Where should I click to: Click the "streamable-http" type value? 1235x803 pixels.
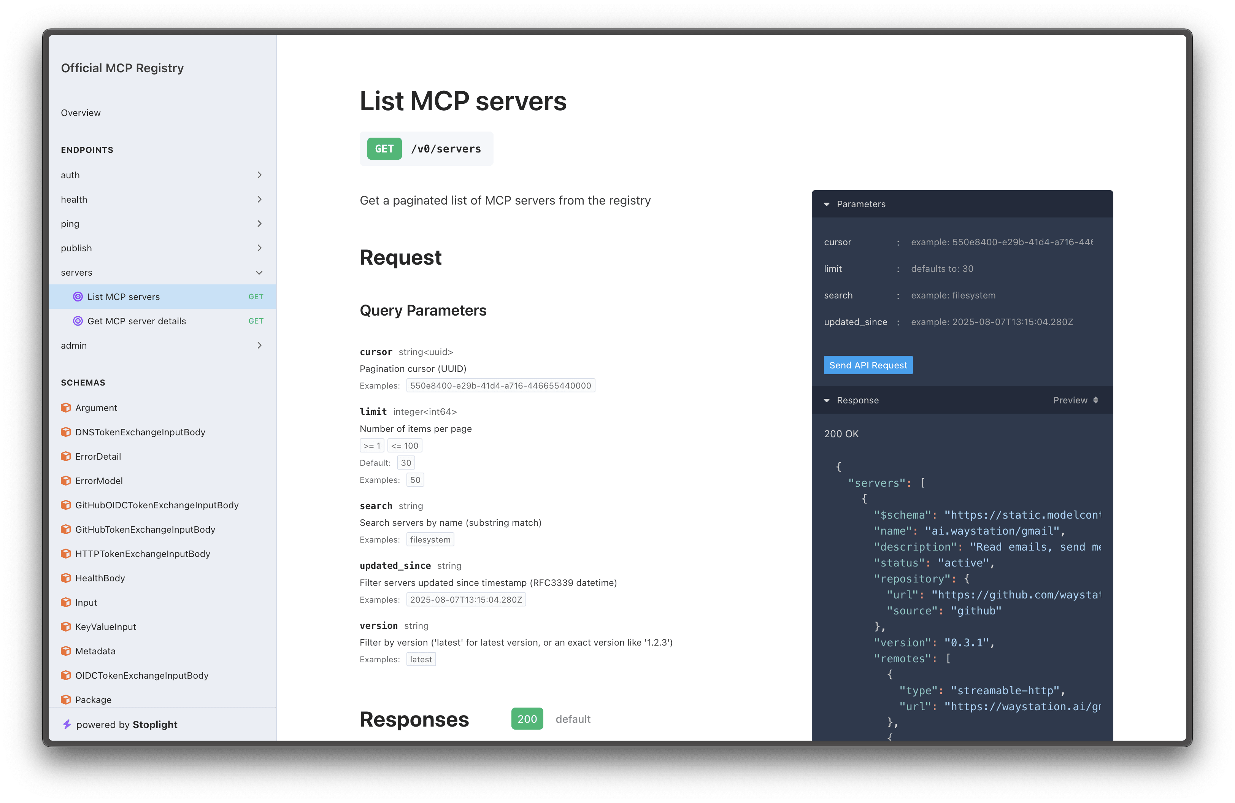coord(1005,690)
